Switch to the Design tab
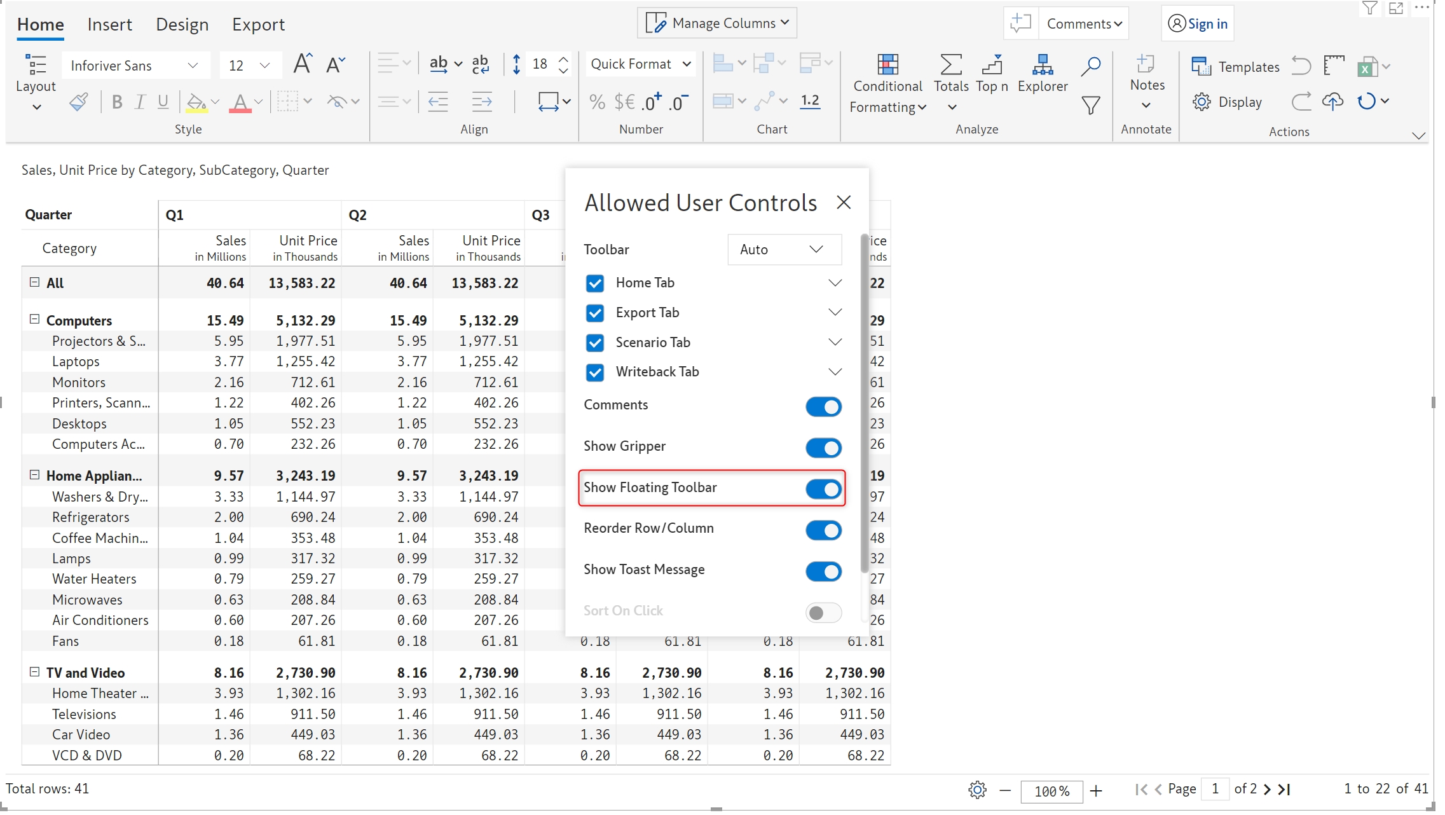This screenshot has height=815, width=1445. pos(182,25)
